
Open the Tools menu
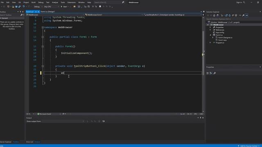tap(63, 2)
